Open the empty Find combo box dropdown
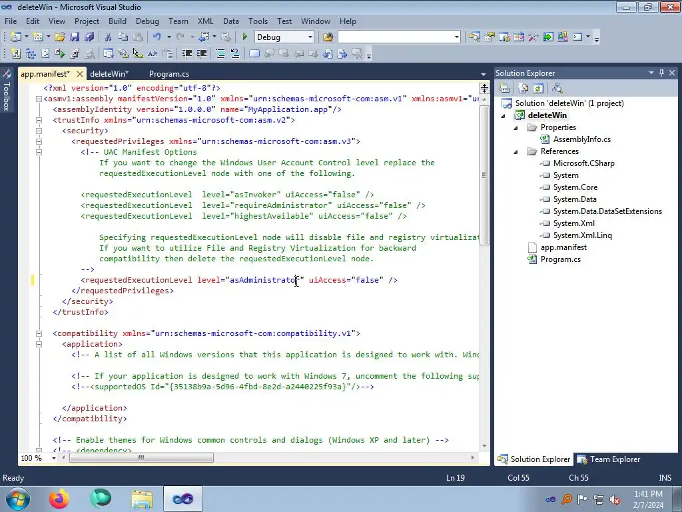The width and height of the screenshot is (682, 512). 457,37
